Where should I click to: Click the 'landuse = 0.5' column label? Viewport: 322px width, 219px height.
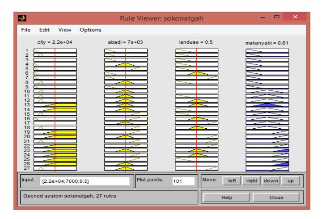[196, 42]
